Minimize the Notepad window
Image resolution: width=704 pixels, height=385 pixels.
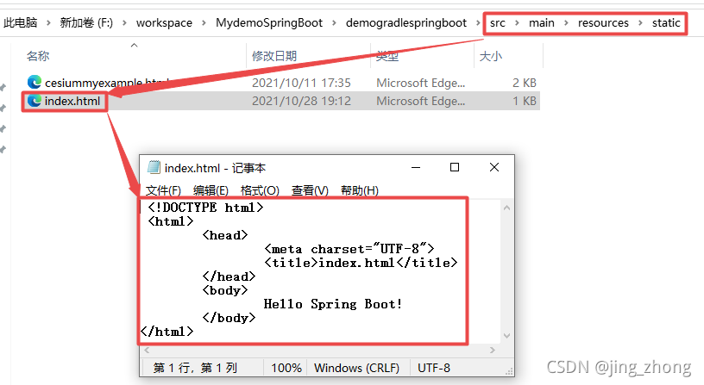pos(416,167)
